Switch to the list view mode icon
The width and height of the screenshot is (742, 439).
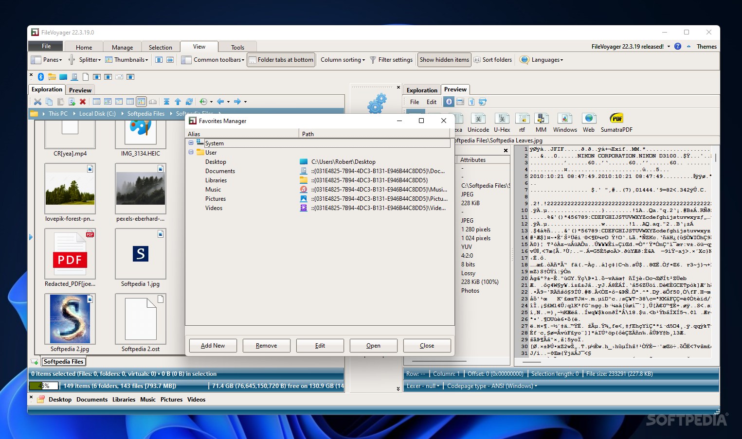coord(96,102)
